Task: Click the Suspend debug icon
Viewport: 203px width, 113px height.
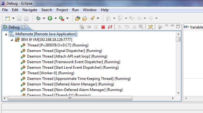Action: click(x=96, y=27)
